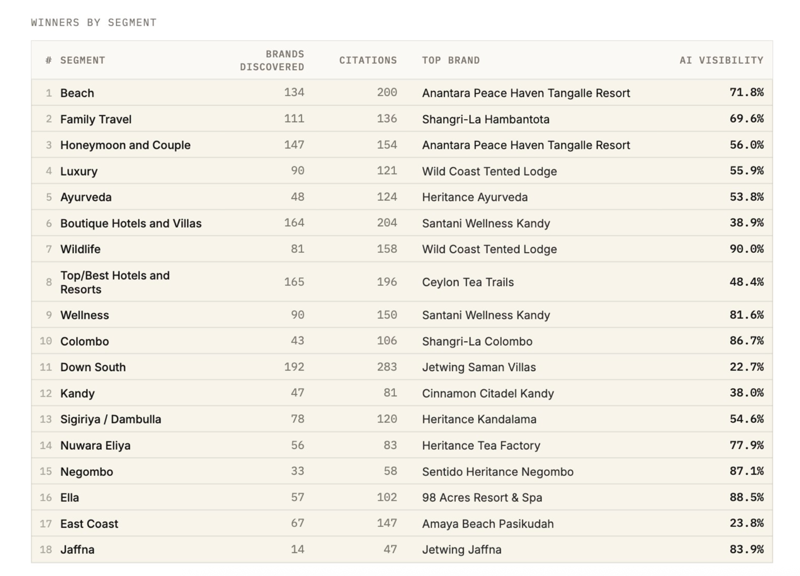The height and width of the screenshot is (576, 800).
Task: Click the 283 citations count for Down South
Action: click(x=387, y=366)
